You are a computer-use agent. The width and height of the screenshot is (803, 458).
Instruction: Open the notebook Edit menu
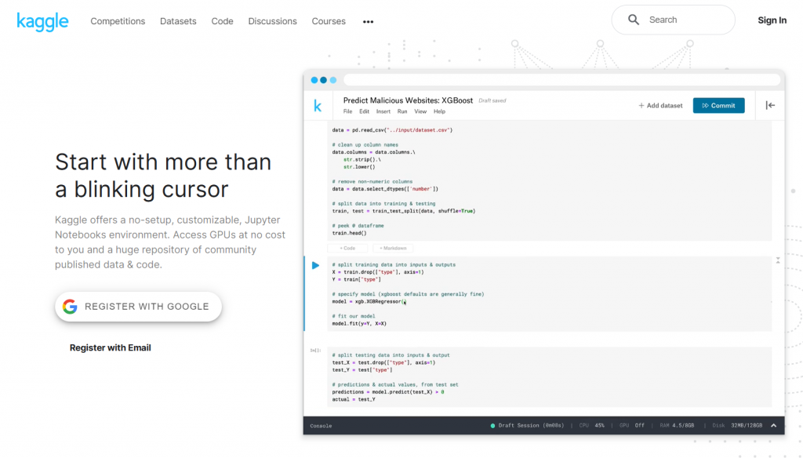coord(364,111)
